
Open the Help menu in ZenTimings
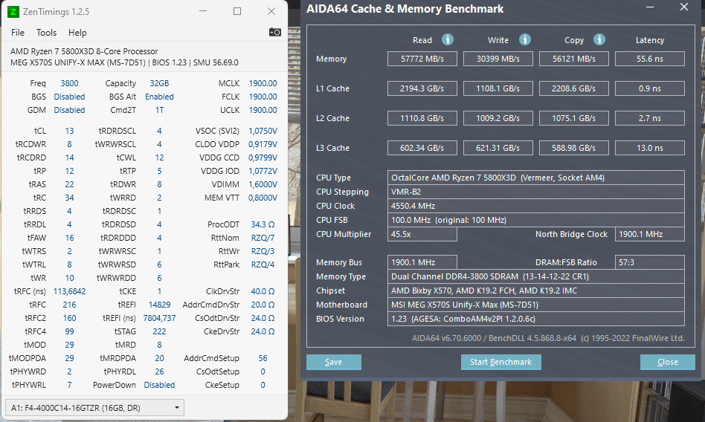pyautogui.click(x=77, y=33)
